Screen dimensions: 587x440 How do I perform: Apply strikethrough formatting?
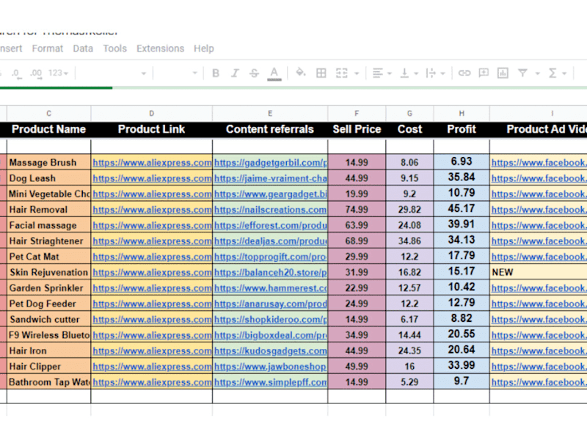click(x=254, y=73)
